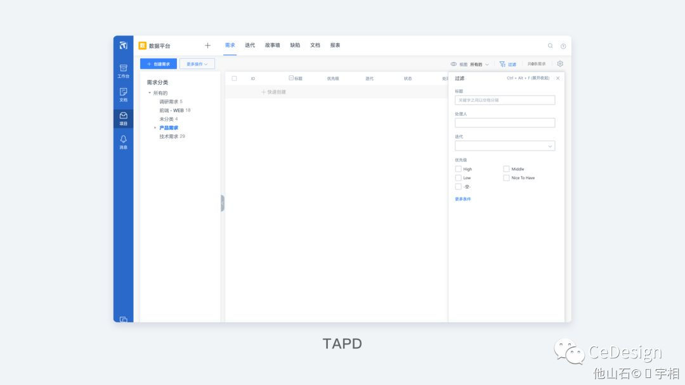685x385 pixels.
Task: Toggle the select-all checkbox in table header
Action: point(234,79)
